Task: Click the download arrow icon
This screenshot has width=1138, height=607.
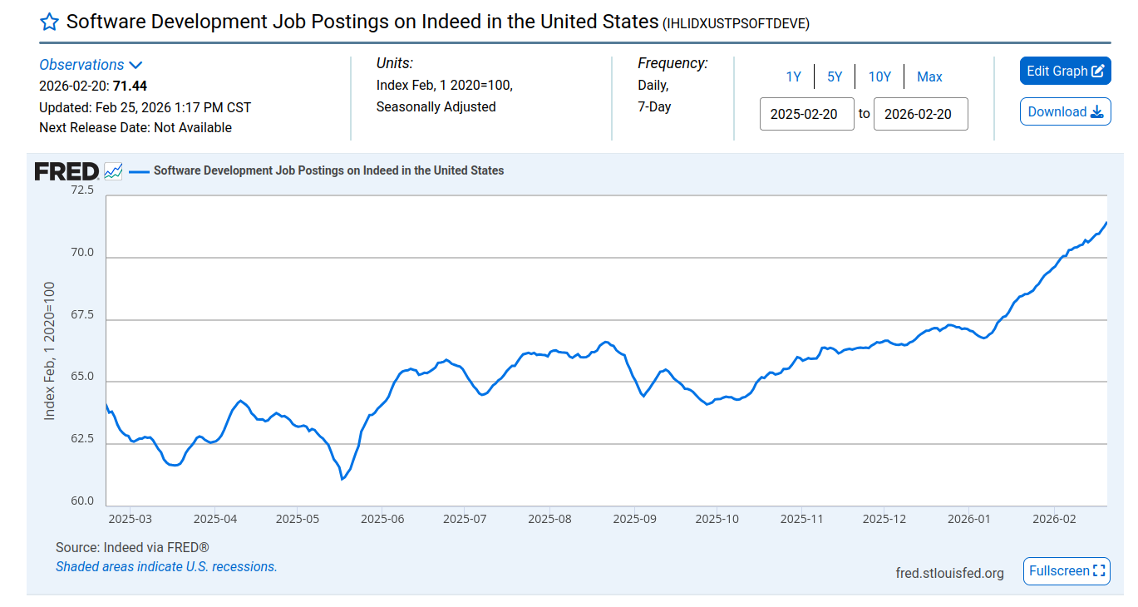Action: tap(1096, 112)
